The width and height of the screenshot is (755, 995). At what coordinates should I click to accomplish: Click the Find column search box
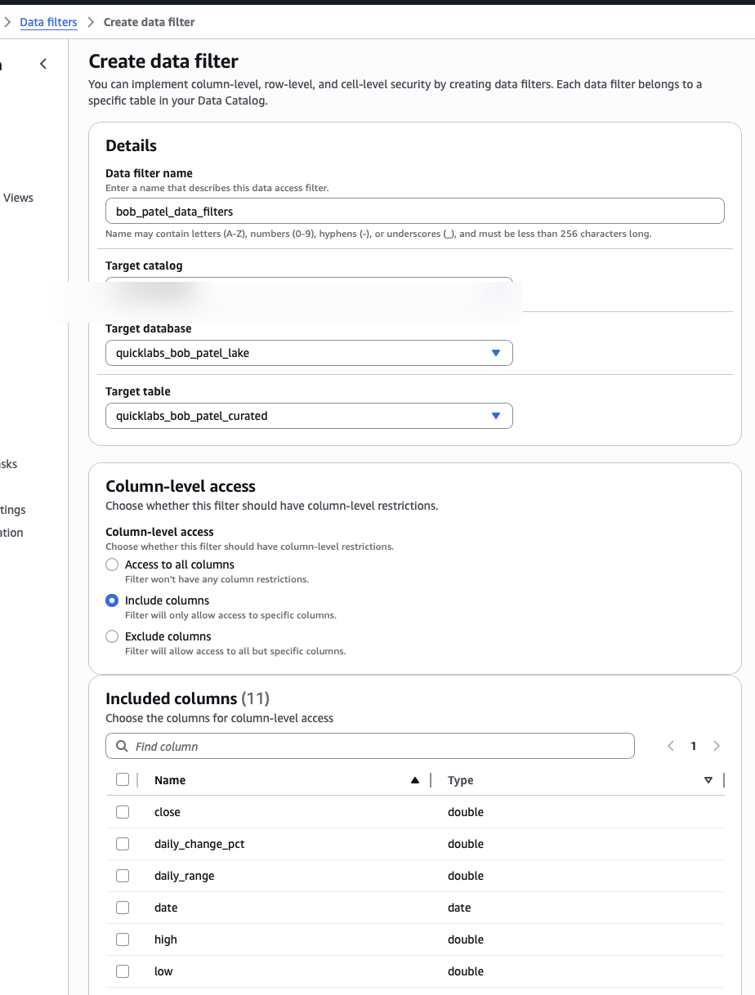370,747
